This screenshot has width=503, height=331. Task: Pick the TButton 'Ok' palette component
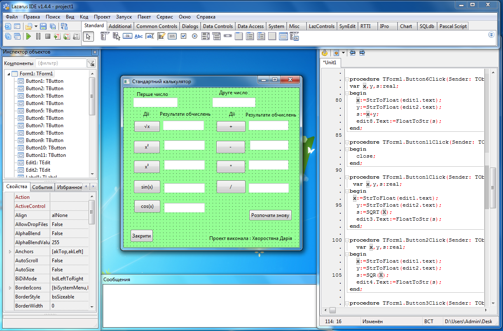click(x=127, y=36)
